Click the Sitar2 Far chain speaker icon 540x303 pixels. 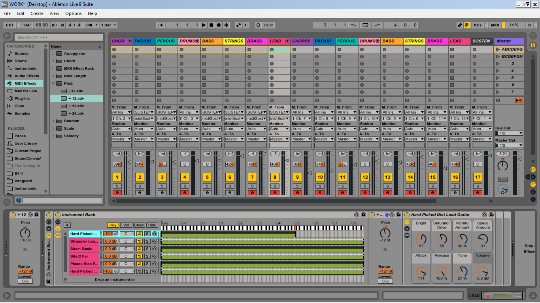click(x=140, y=256)
